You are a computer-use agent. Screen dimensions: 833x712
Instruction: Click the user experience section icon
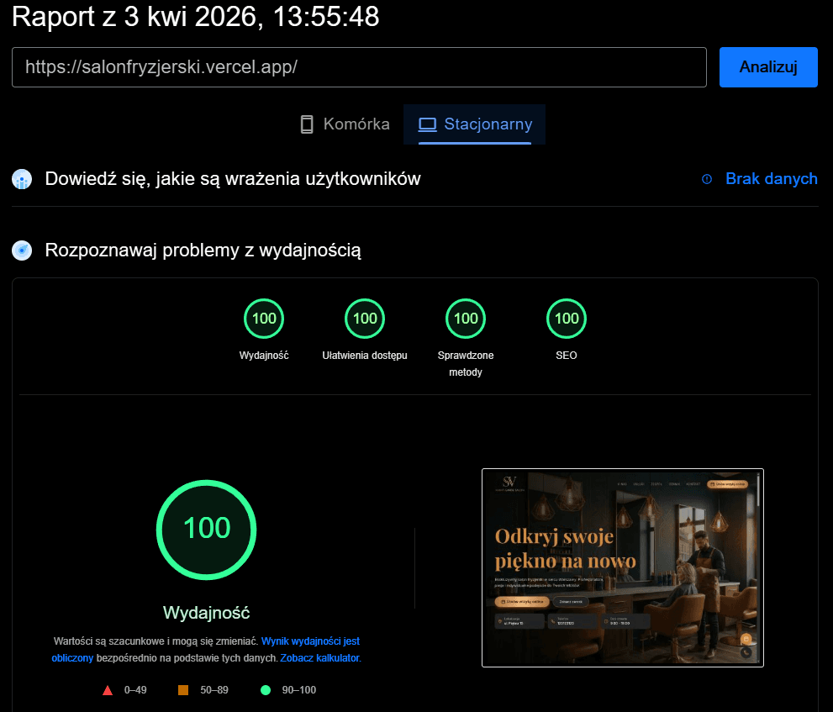point(22,179)
